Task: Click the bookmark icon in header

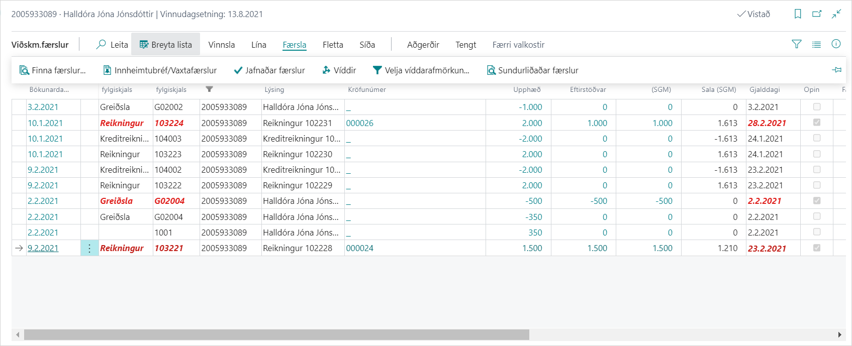Action: tap(798, 14)
